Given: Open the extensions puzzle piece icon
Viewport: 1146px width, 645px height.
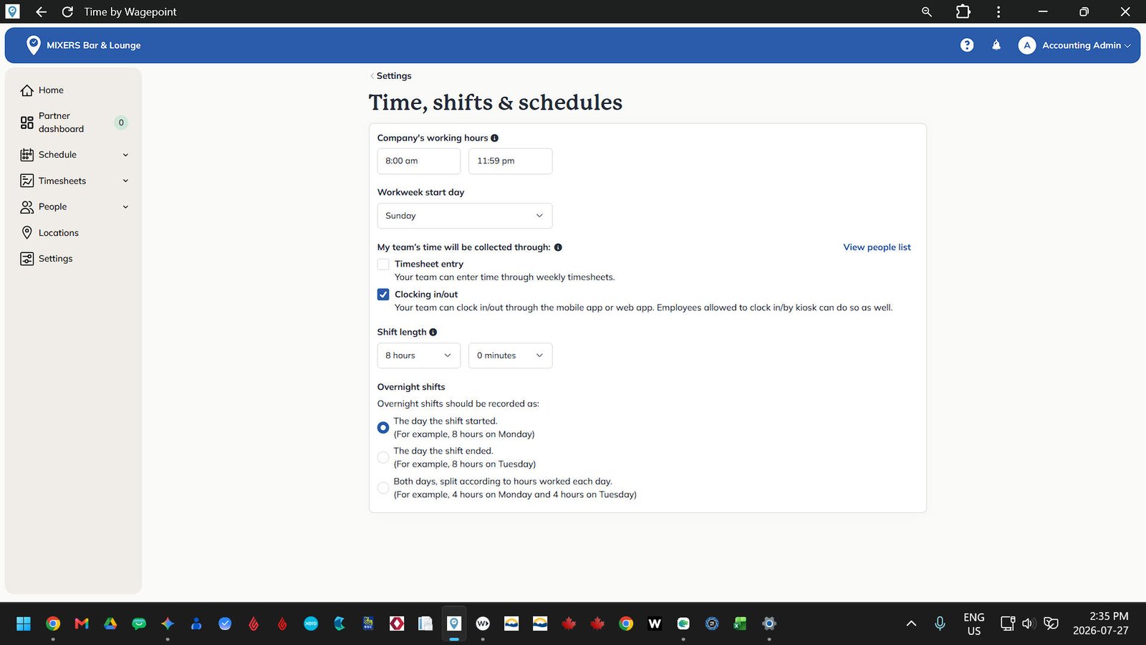Looking at the screenshot, I should click(963, 11).
